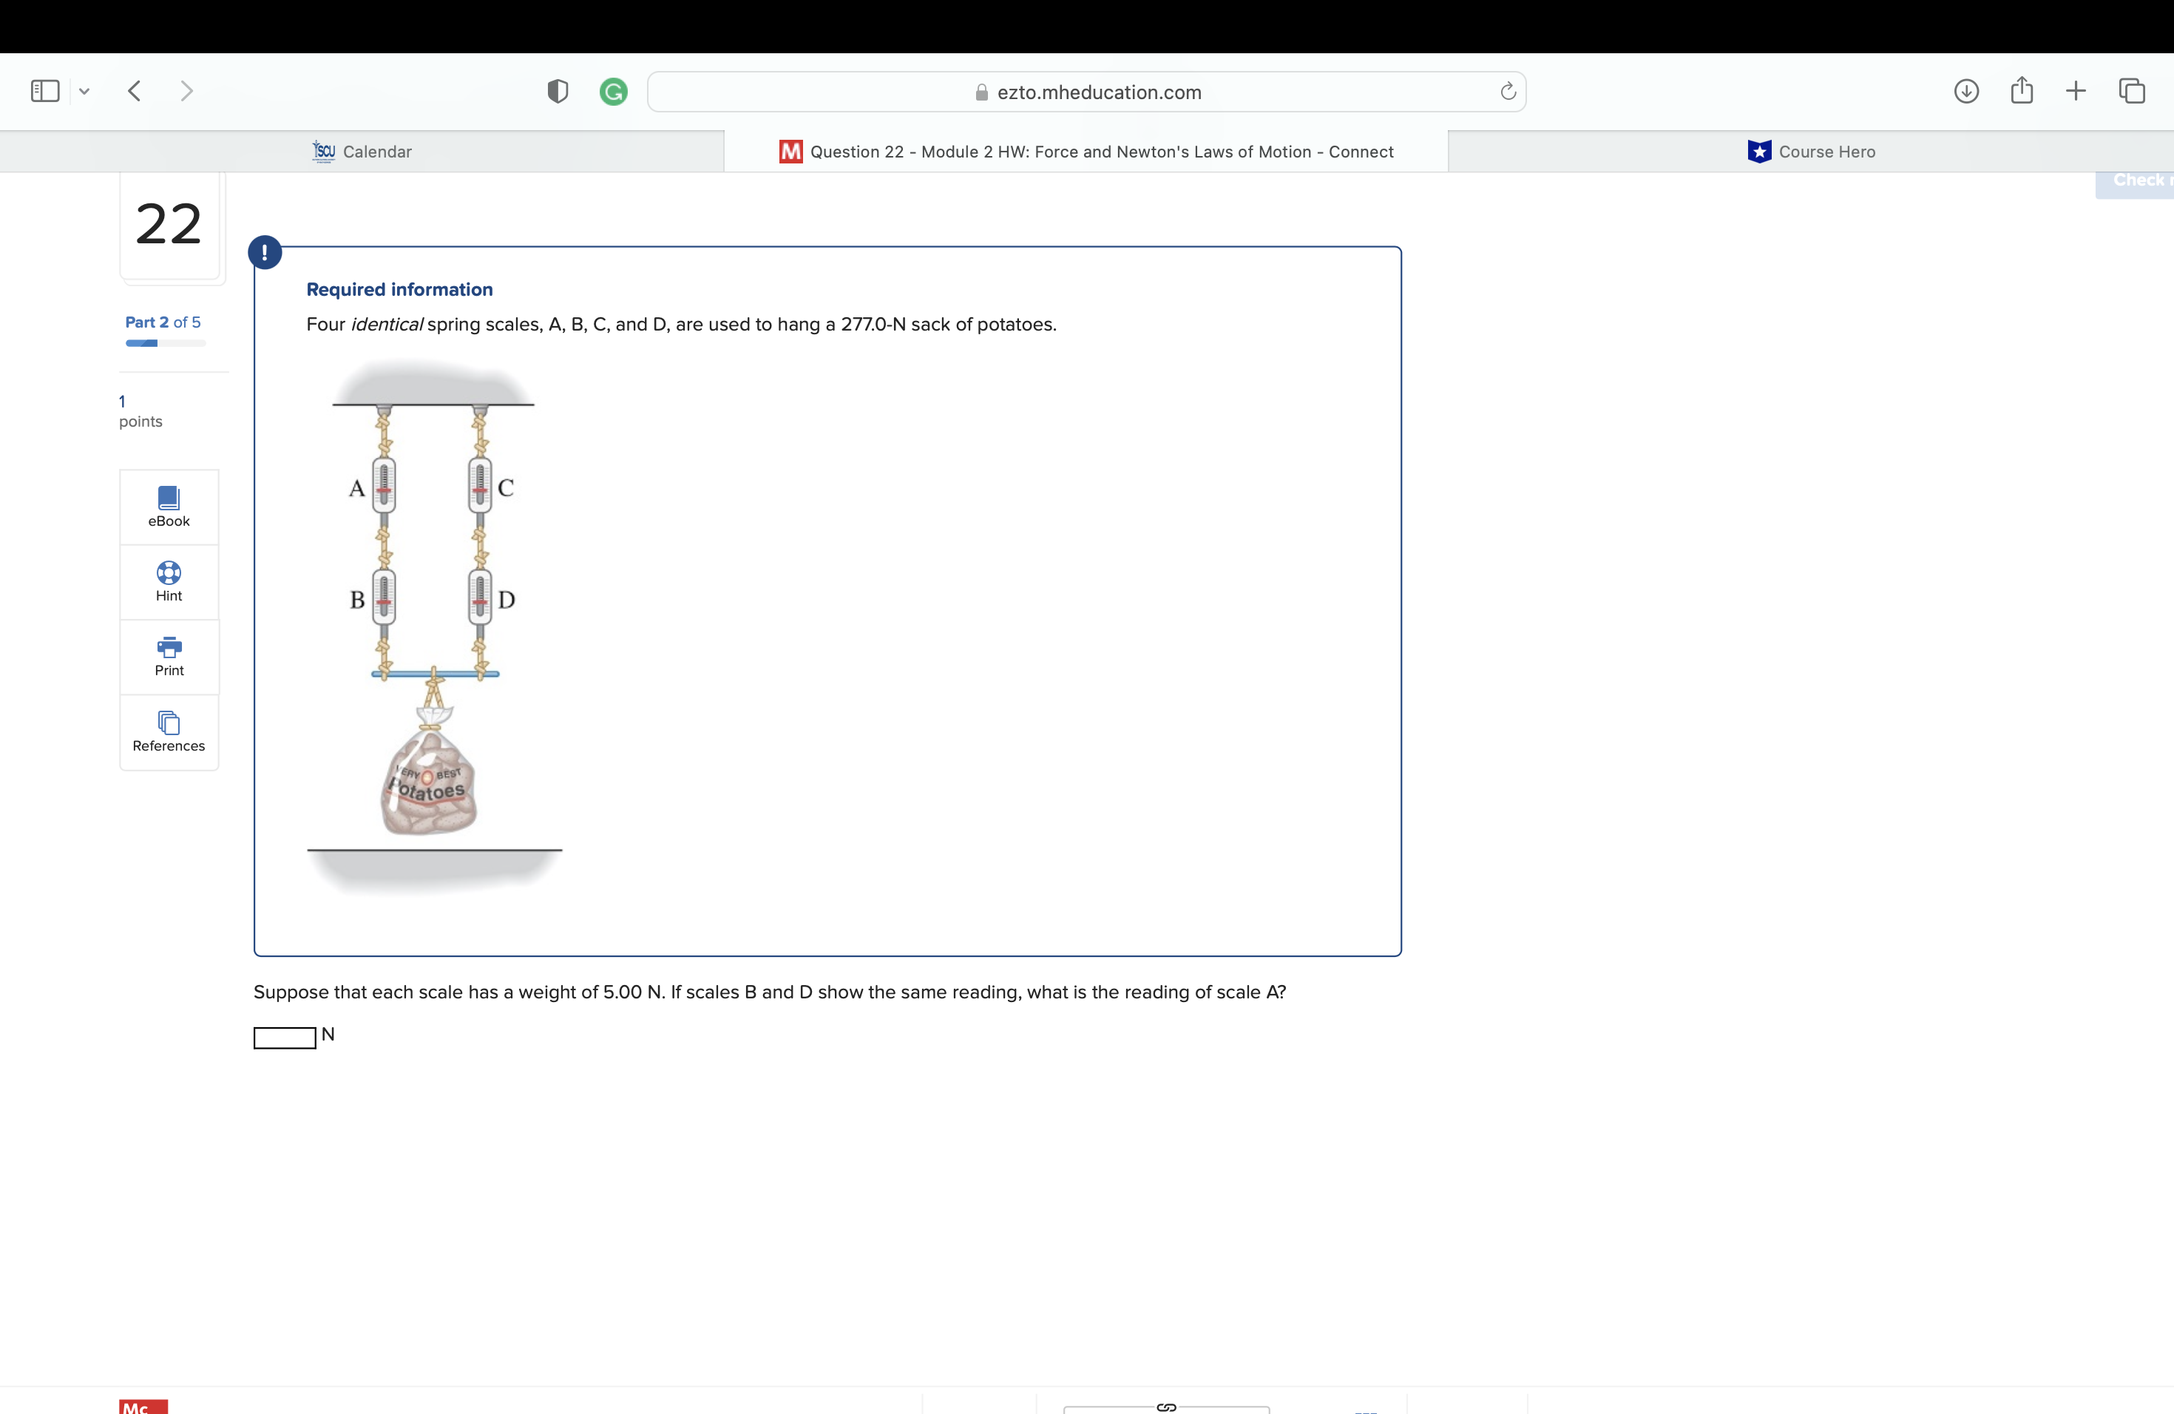
Task: Click the Grammarly extension icon
Action: tap(613, 92)
